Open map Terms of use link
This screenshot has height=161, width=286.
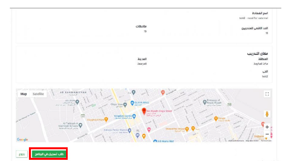pyautogui.click(x=266, y=141)
